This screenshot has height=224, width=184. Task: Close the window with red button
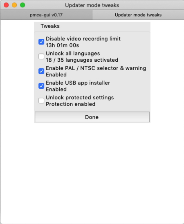point(6,5)
